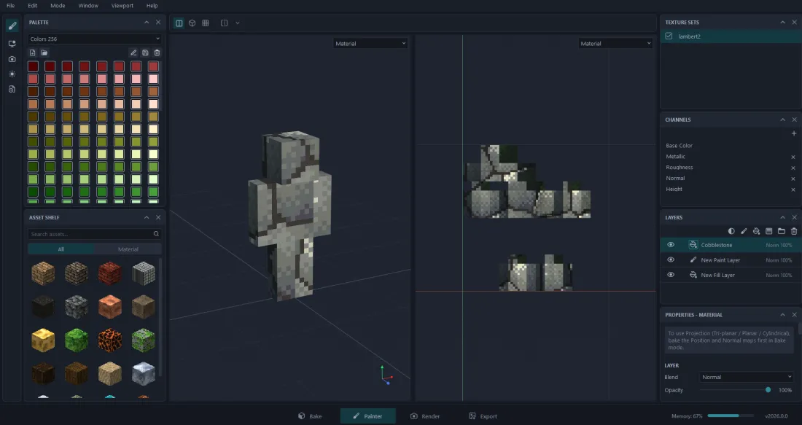Screen dimensions: 802x425
Task: Collapse the Palette panel
Action: click(147, 22)
